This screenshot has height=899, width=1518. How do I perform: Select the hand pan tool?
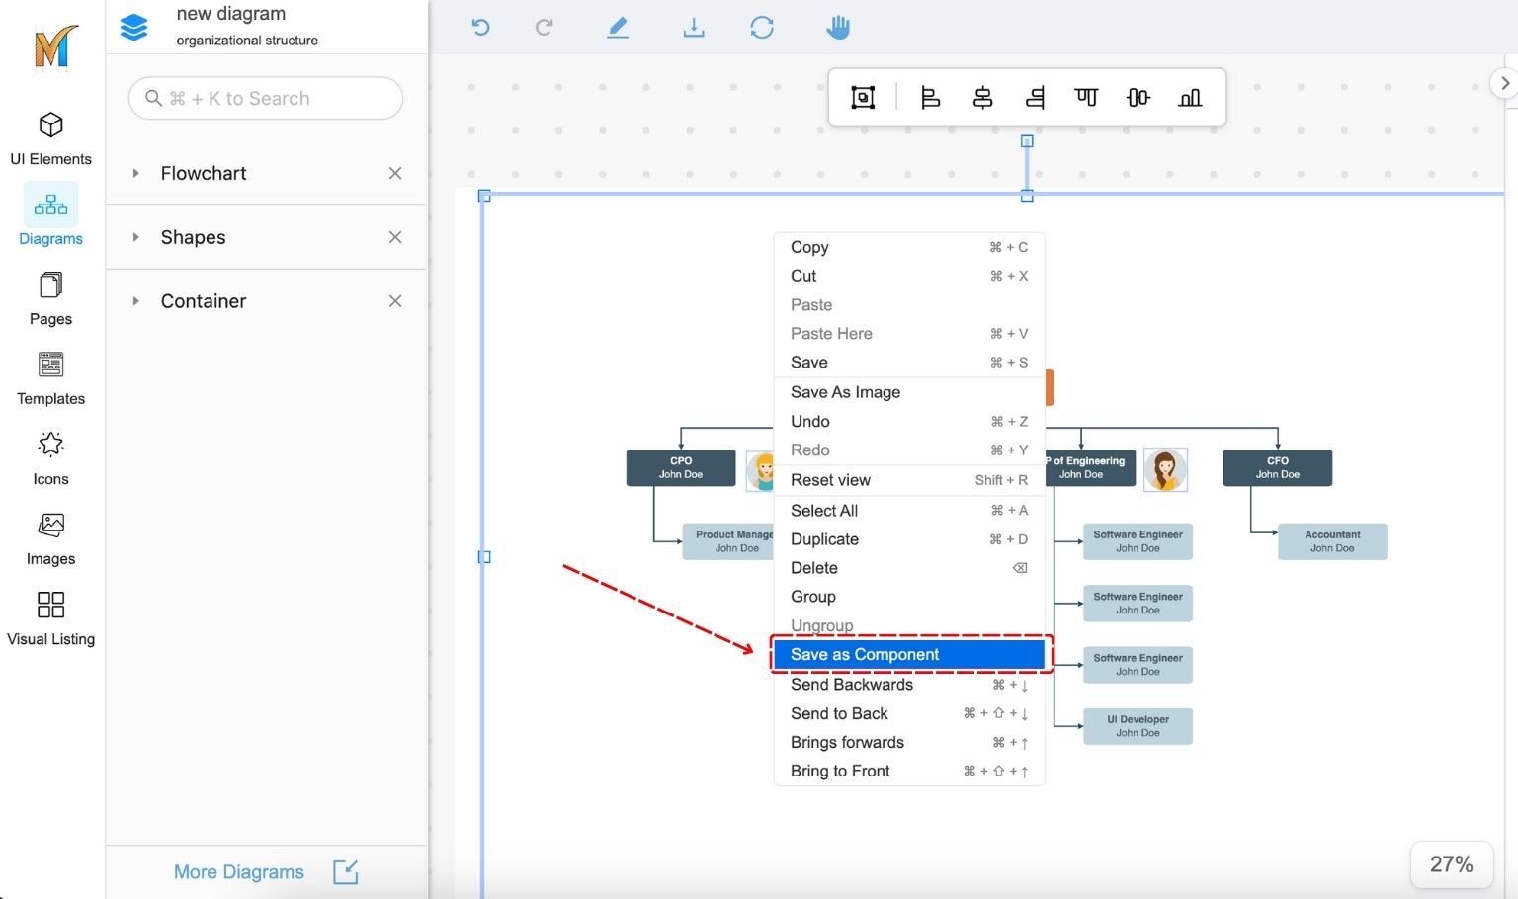(838, 28)
